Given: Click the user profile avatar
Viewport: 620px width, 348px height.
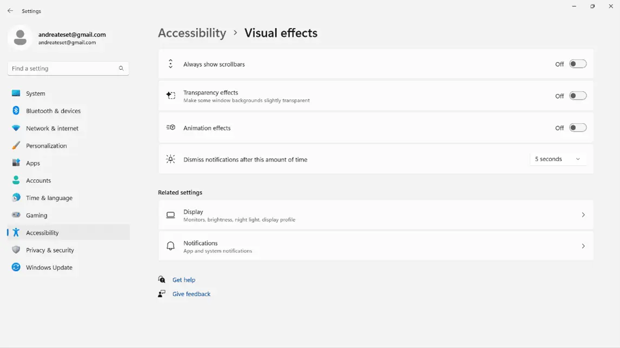Looking at the screenshot, I should click(20, 37).
